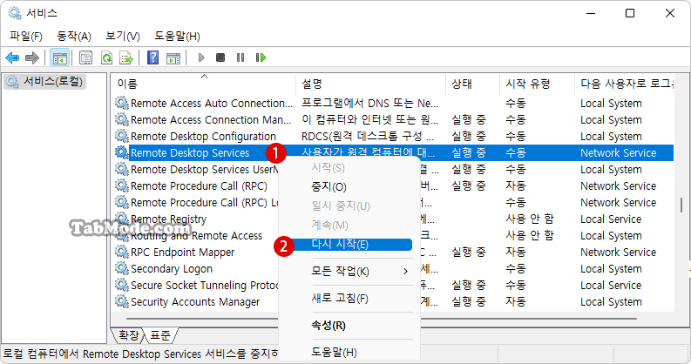Click gear icon of Remote Procedure Call (RPC)
691x364 pixels.
(122, 185)
